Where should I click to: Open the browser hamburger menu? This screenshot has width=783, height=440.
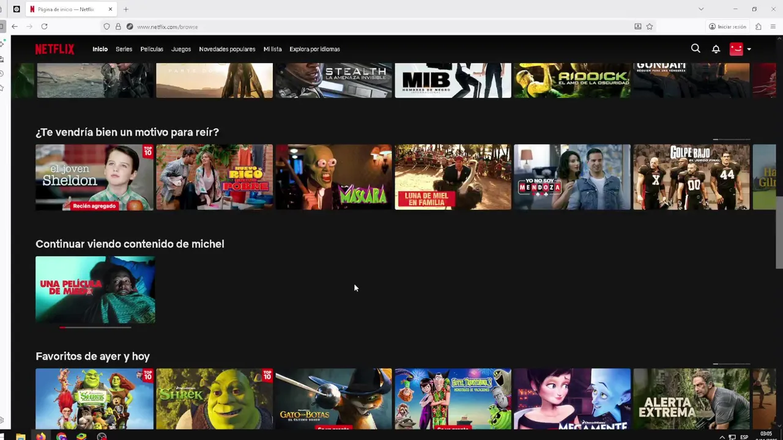[773, 26]
